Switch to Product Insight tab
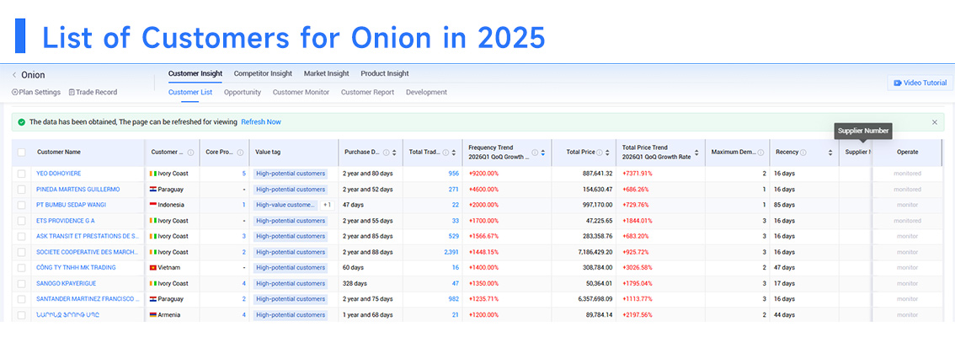This screenshot has height=348, width=955. 385,73
